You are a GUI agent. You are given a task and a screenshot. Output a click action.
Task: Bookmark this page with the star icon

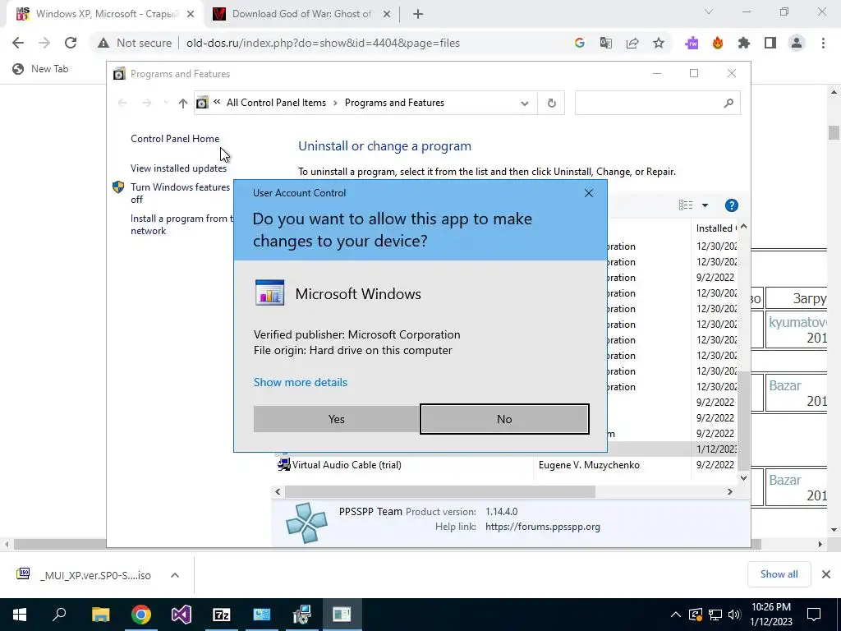pos(659,43)
